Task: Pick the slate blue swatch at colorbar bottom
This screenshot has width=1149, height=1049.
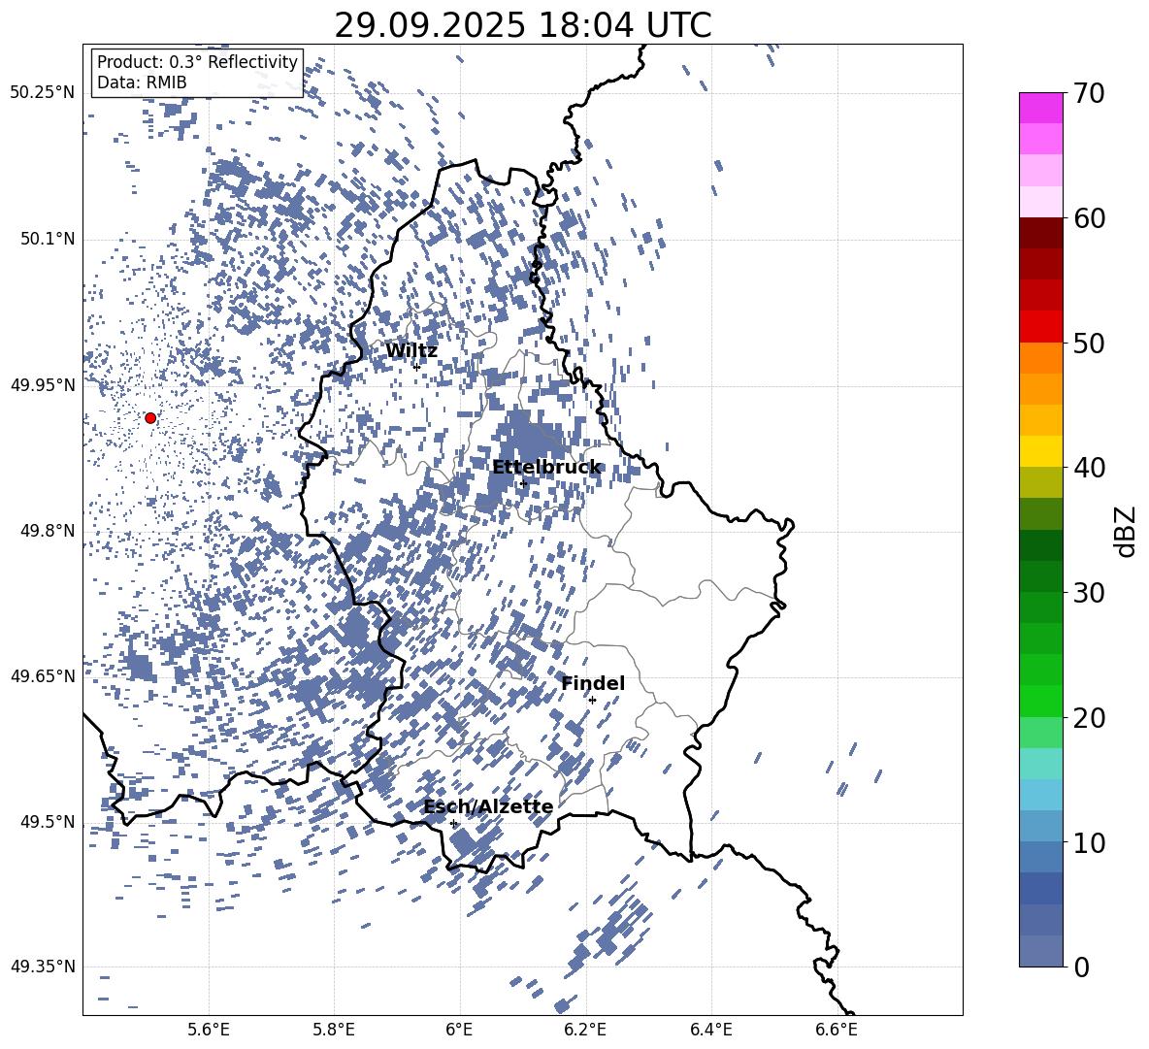Action: (1040, 951)
